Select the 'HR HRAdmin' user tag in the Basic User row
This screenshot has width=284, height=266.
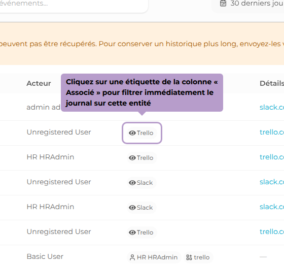point(154,257)
